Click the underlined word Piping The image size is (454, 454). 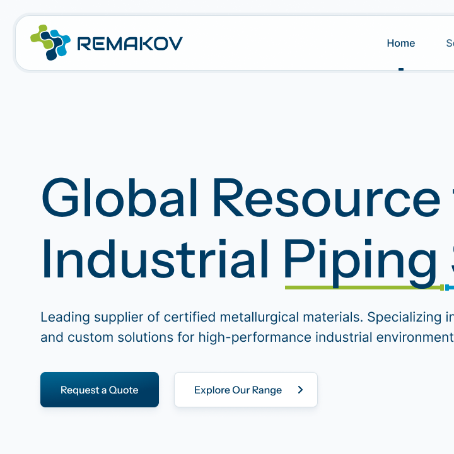pos(360,260)
